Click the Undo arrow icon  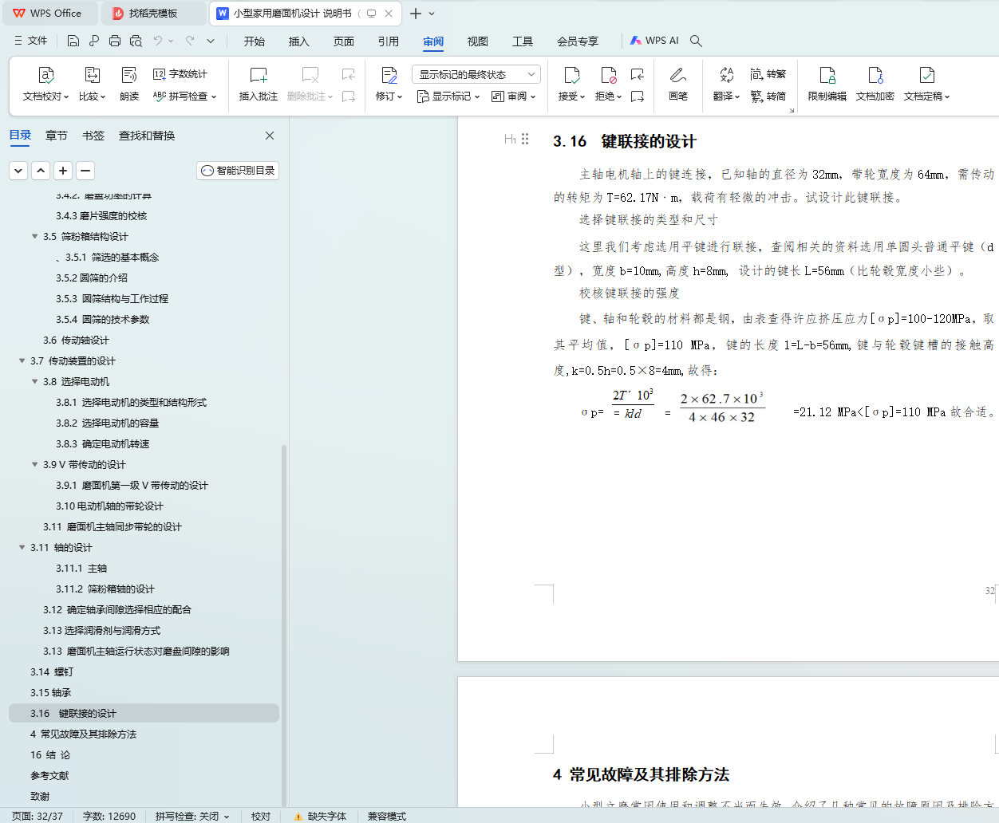[158, 41]
